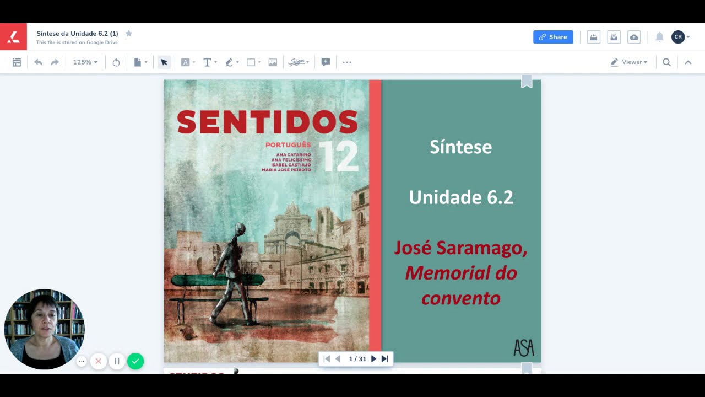Image resolution: width=705 pixels, height=397 pixels.
Task: Go to the previous page
Action: point(338,359)
